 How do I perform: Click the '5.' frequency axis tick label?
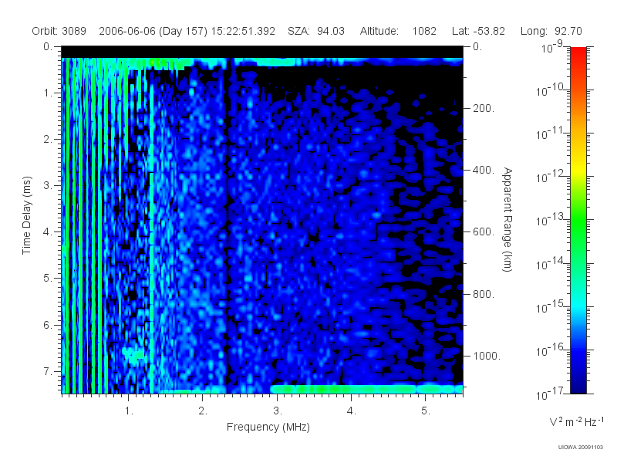[426, 411]
